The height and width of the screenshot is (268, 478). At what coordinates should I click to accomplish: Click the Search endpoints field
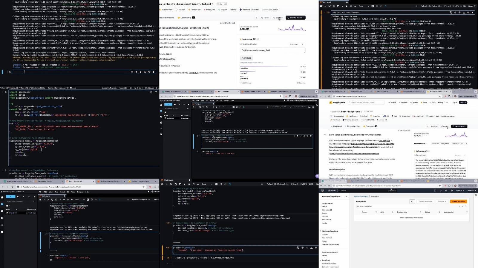(x=392, y=206)
